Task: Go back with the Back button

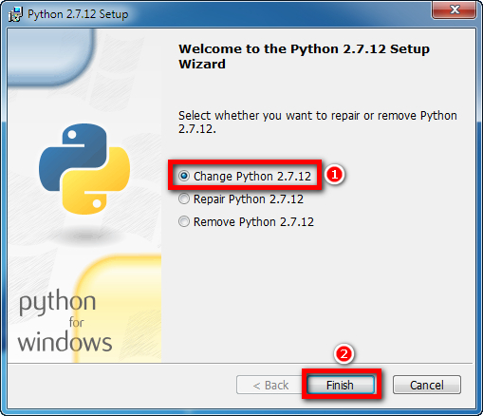Action: point(270,385)
